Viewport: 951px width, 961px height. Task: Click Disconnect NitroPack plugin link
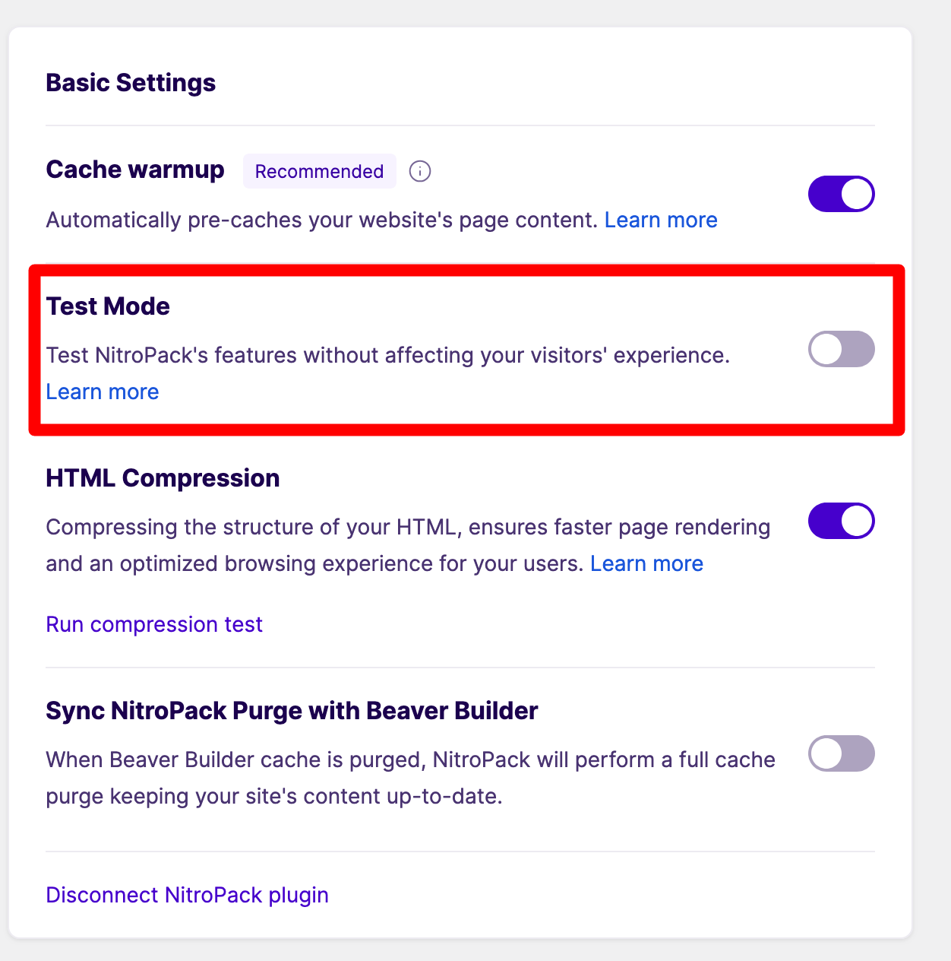pos(188,895)
